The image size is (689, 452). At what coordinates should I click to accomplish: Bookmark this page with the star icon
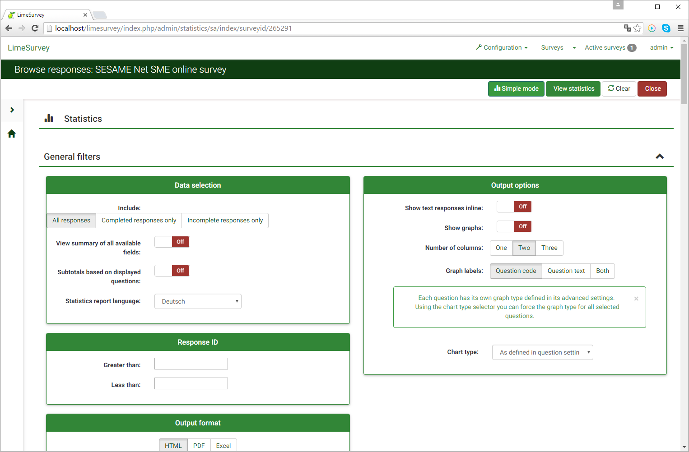637,28
